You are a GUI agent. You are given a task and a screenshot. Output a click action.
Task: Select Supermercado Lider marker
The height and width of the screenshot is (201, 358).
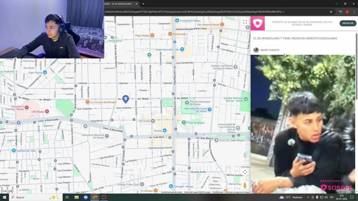(x=182, y=49)
